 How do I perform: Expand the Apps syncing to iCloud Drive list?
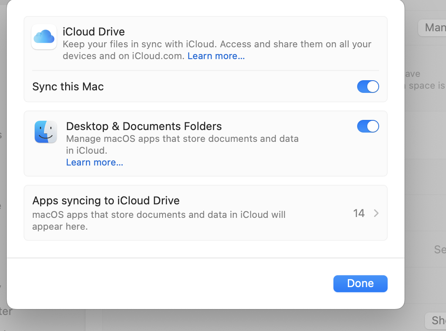[376, 213]
